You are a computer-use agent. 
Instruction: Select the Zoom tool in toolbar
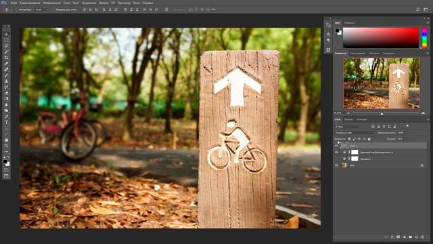pos(6,146)
